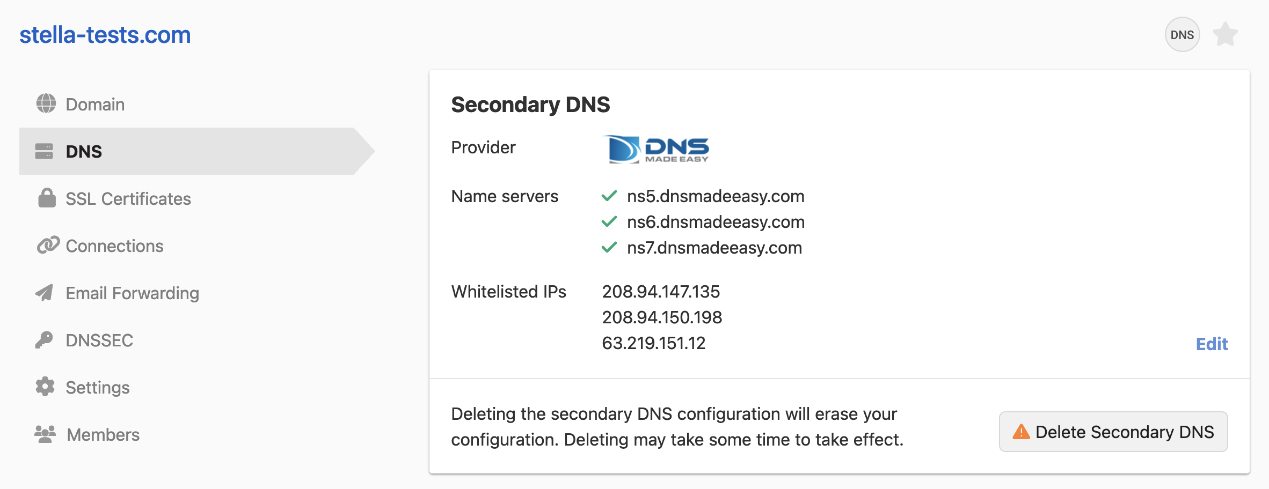Click the gear icon for Settings
The width and height of the screenshot is (1269, 489).
[45, 387]
